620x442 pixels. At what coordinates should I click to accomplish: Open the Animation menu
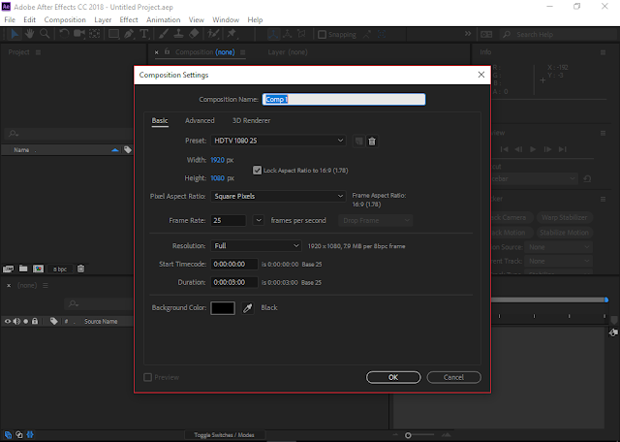point(164,19)
